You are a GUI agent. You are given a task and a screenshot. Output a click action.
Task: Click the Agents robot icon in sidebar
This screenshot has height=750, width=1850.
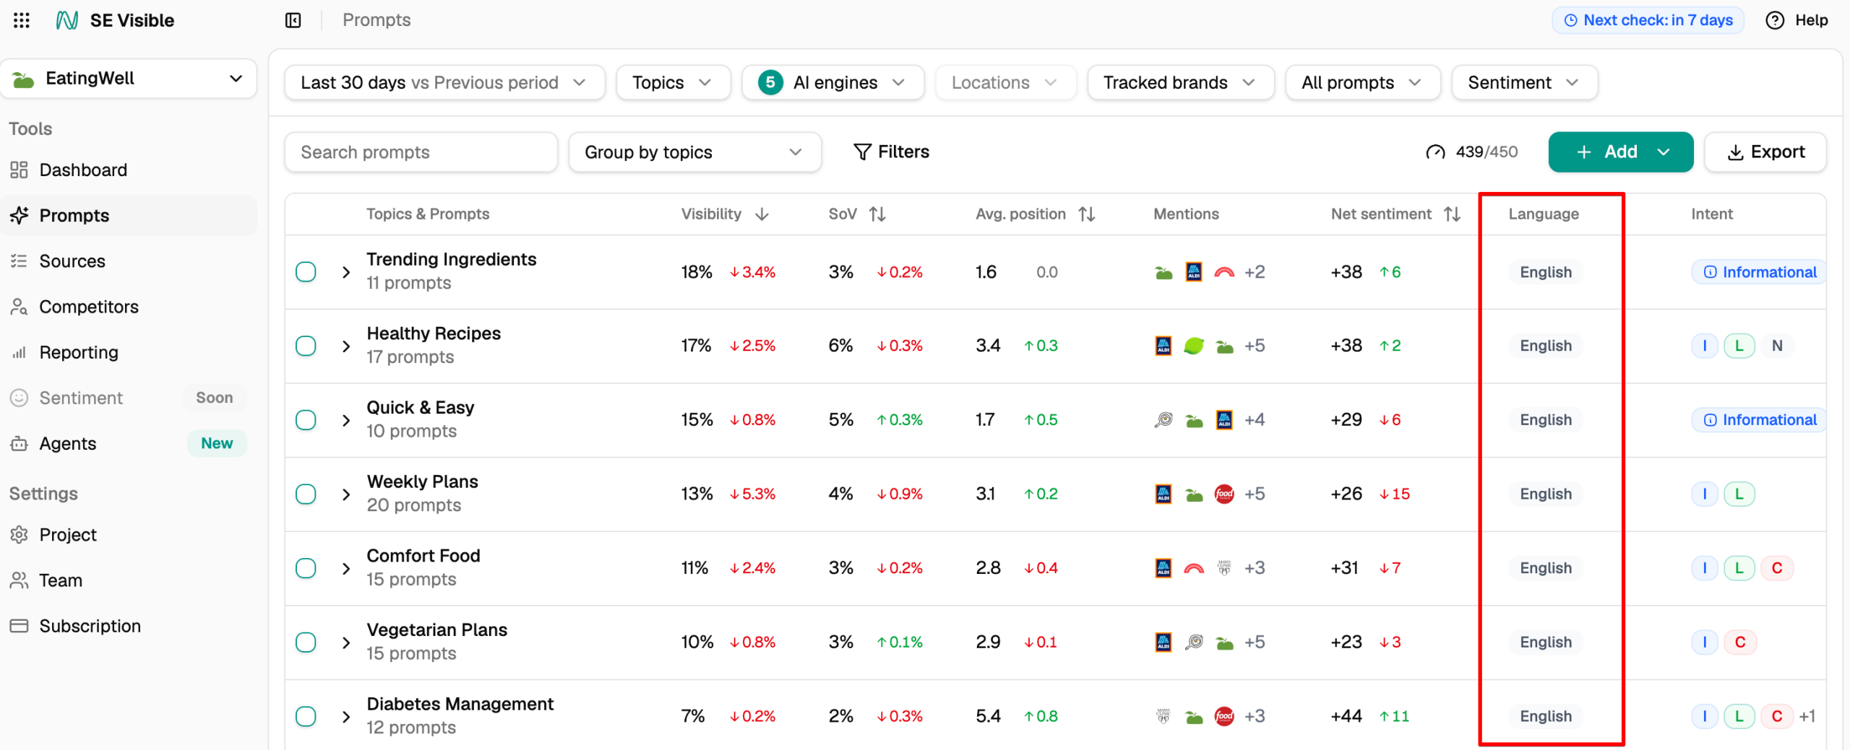click(x=19, y=444)
